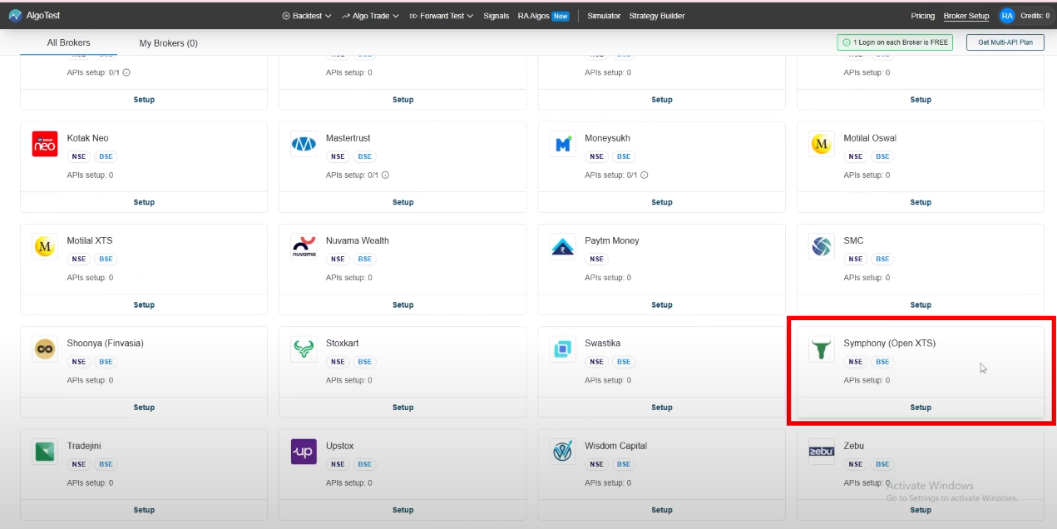This screenshot has height=529, width=1057.
Task: Click '1 Login on each Broker is FREE' notice
Action: click(895, 42)
